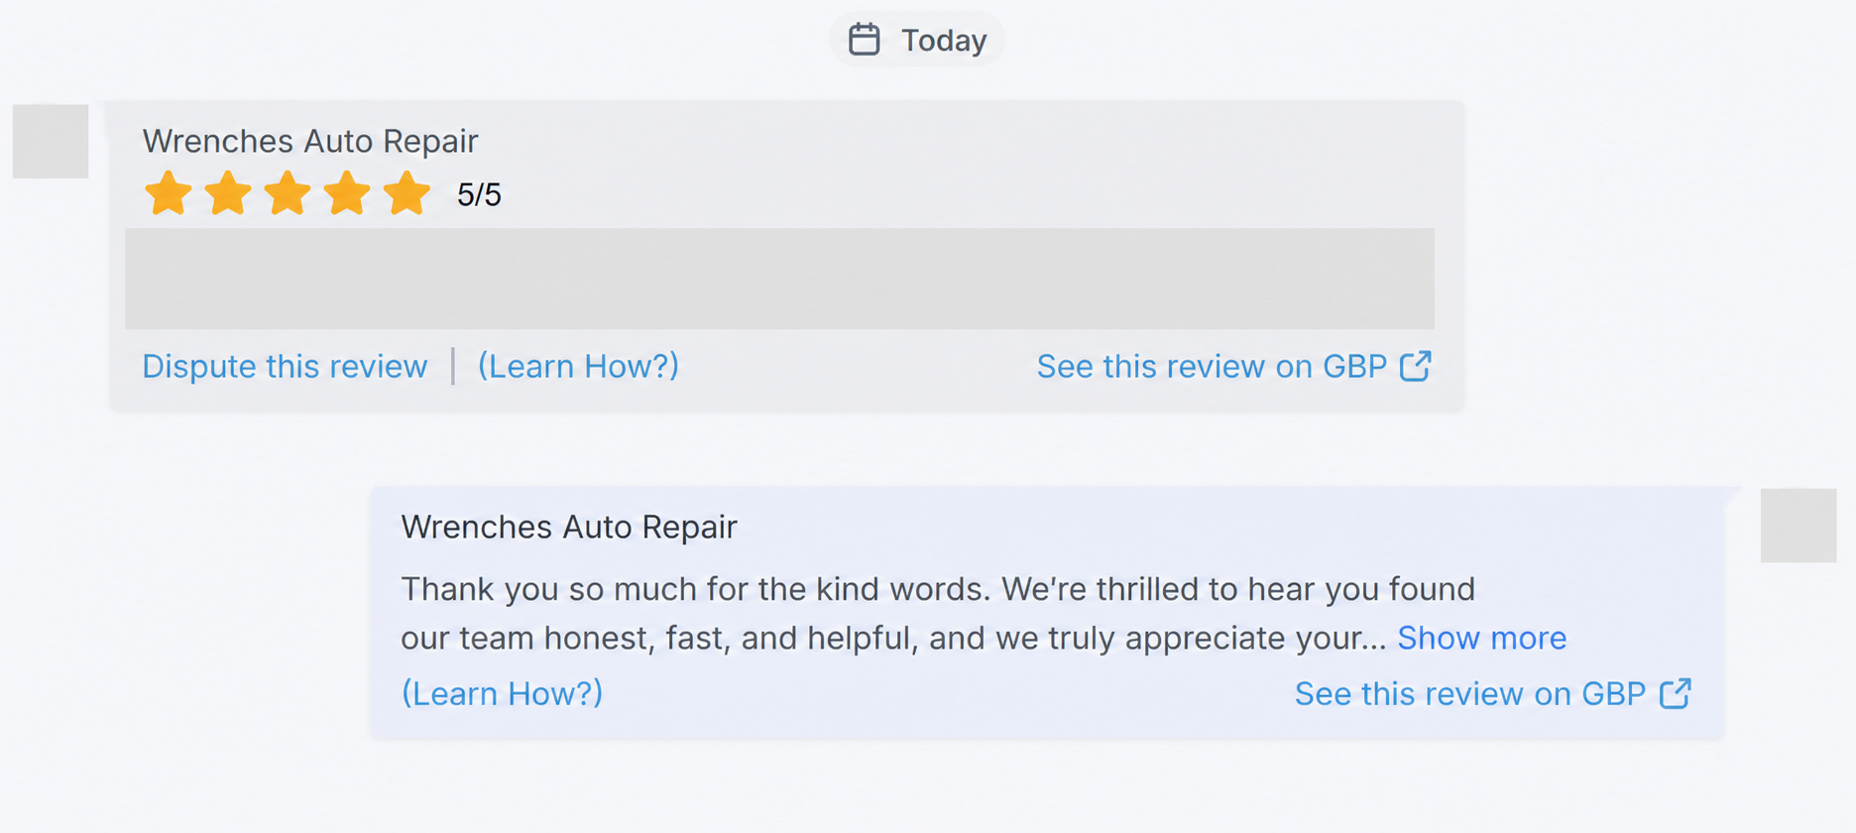Expand the reply with Show more
This screenshot has width=1856, height=833.
[1481, 638]
